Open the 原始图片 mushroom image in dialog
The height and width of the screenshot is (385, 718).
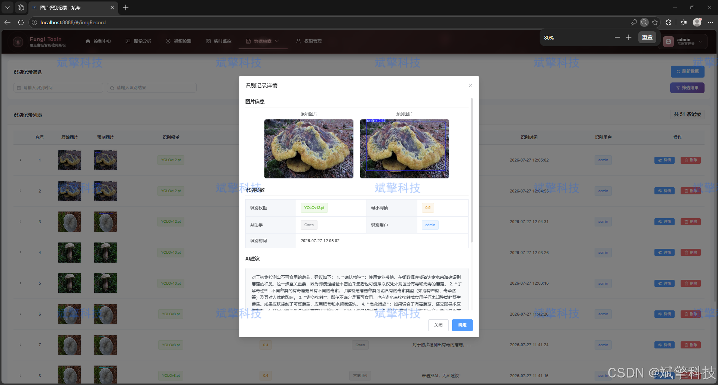309,149
